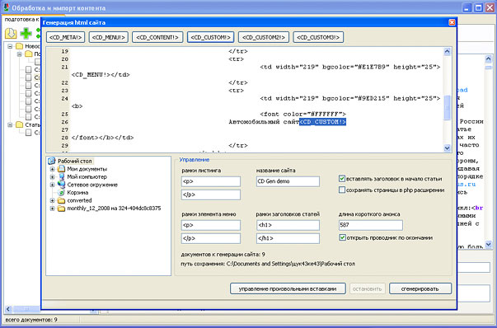Toggle вставлять заголовок в начало статьи checkbox
The image size is (497, 328).
342,179
